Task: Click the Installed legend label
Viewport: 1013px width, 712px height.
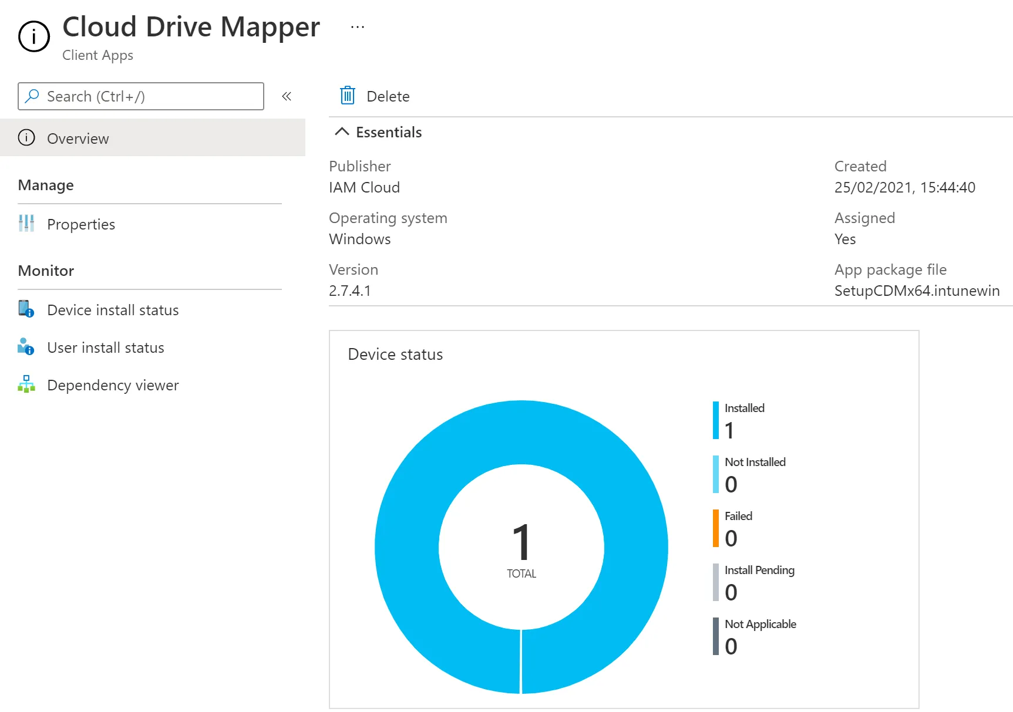Action: [x=744, y=408]
